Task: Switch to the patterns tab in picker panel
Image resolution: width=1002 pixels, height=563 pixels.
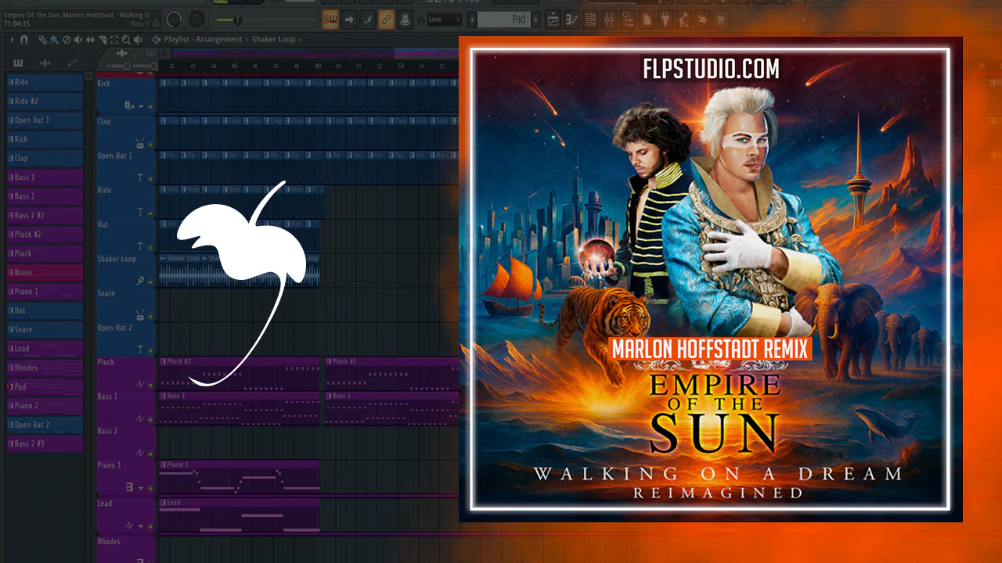Action: tap(18, 63)
